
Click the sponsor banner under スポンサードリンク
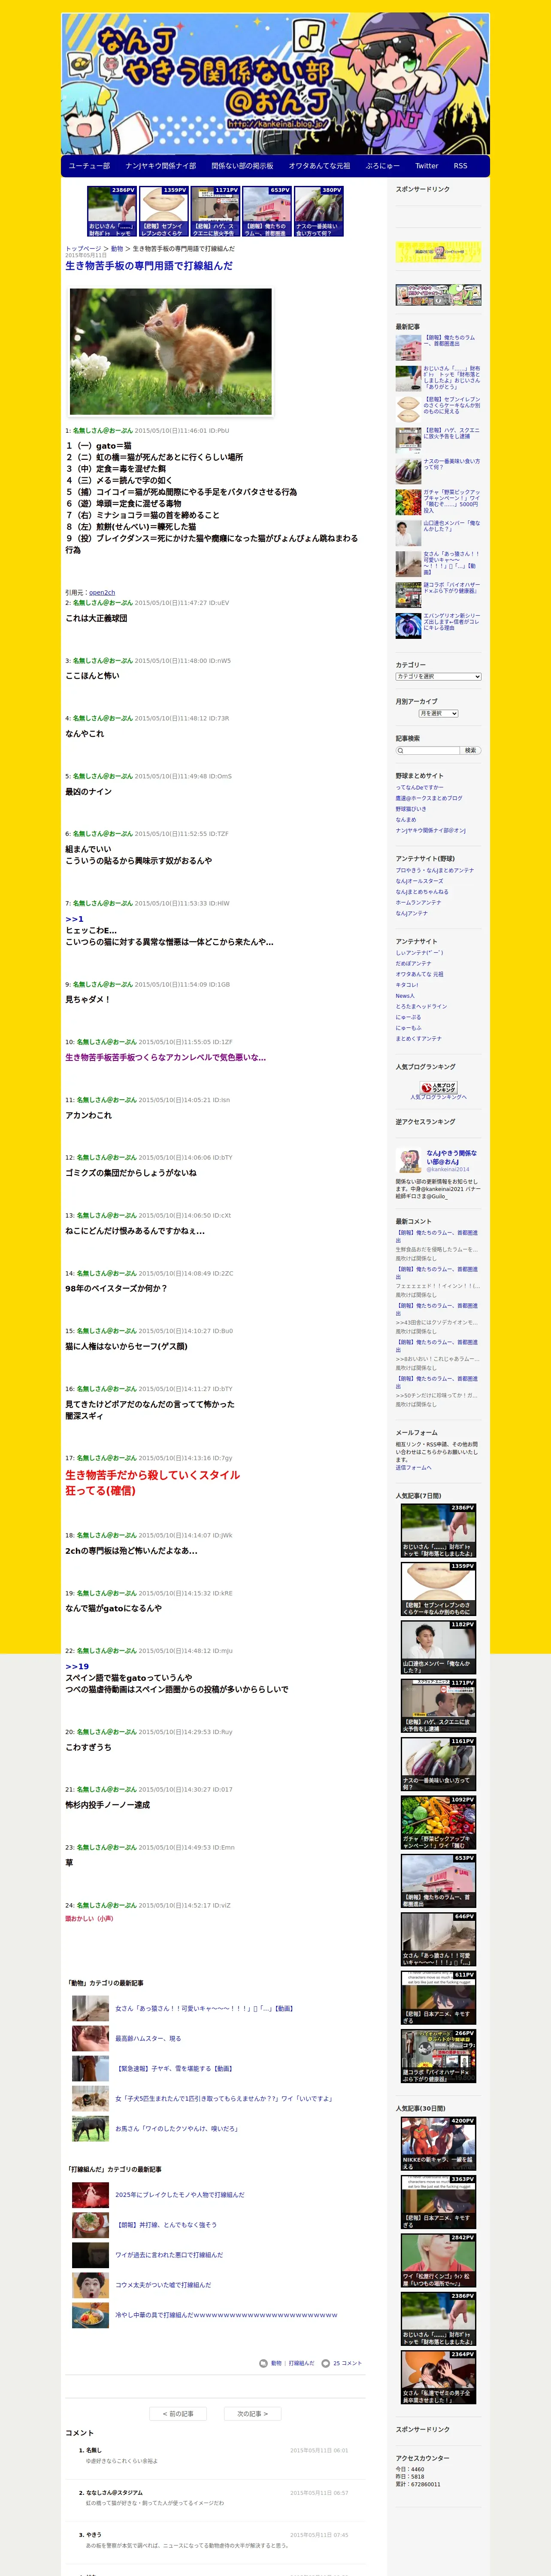438,252
